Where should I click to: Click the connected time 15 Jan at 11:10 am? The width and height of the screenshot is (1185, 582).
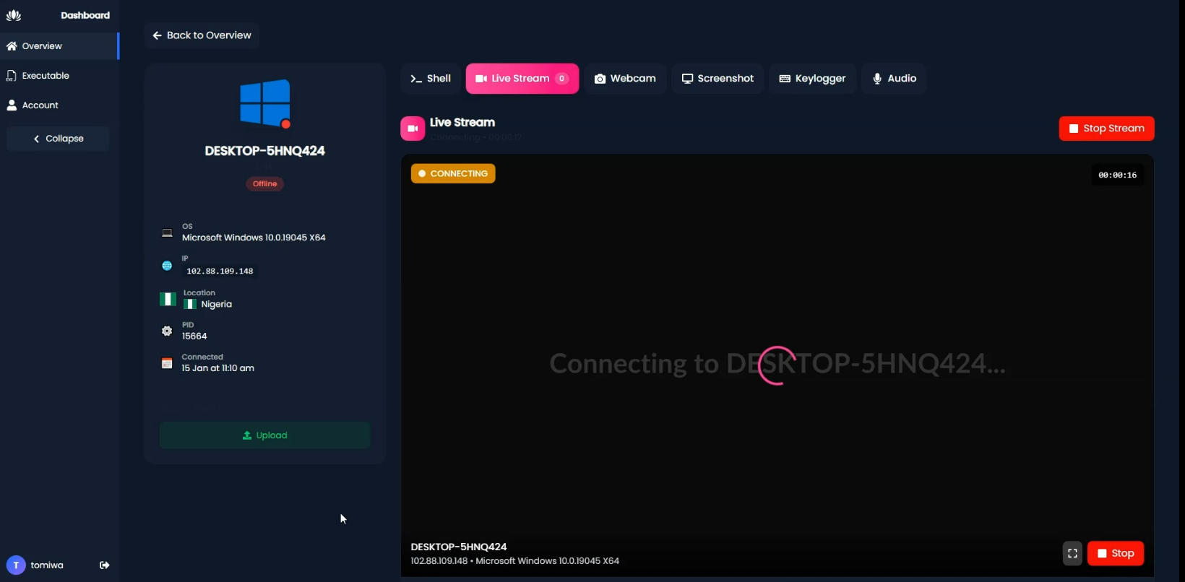coord(217,368)
